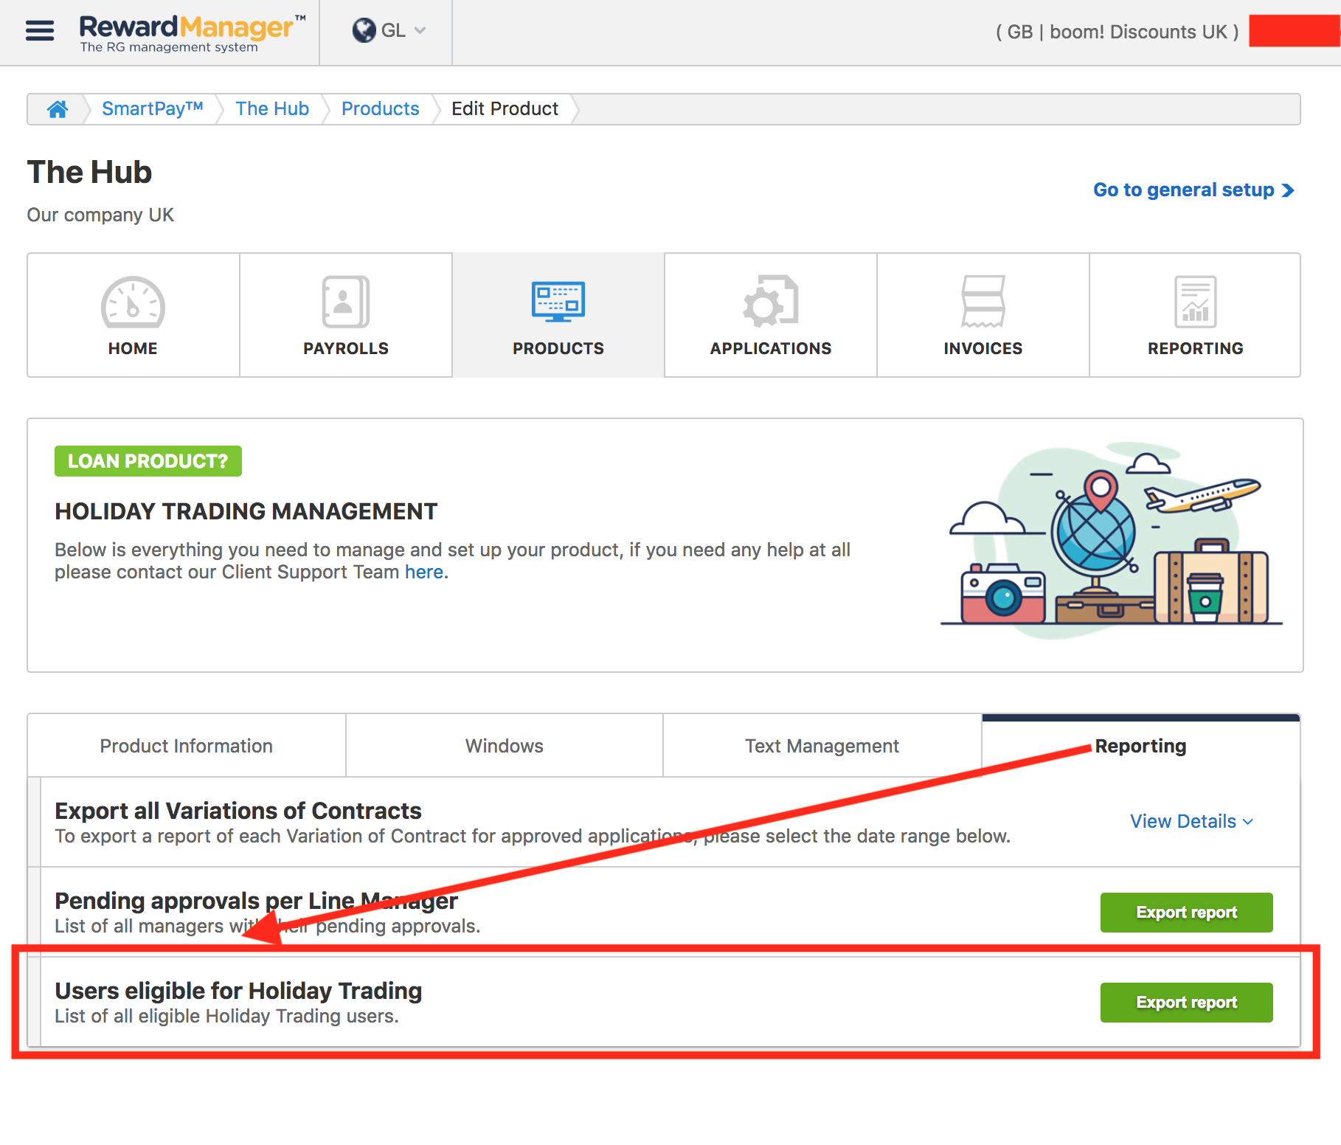
Task: Select the PAYROLLS navigation label
Action: point(345,348)
